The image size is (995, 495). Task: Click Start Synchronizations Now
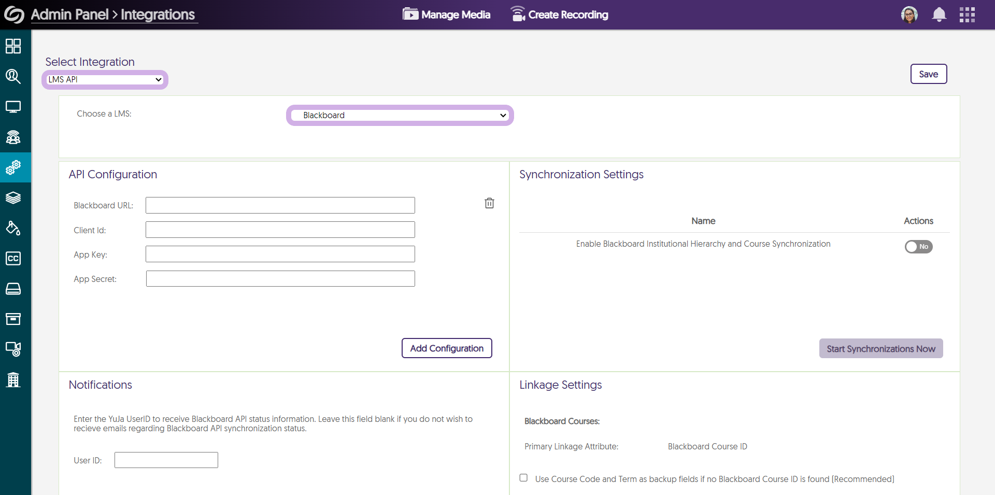pos(881,349)
